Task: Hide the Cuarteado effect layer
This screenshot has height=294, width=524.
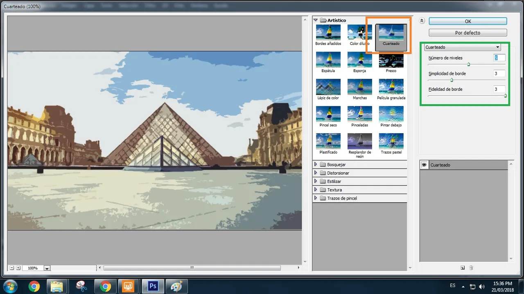Action: [x=424, y=165]
